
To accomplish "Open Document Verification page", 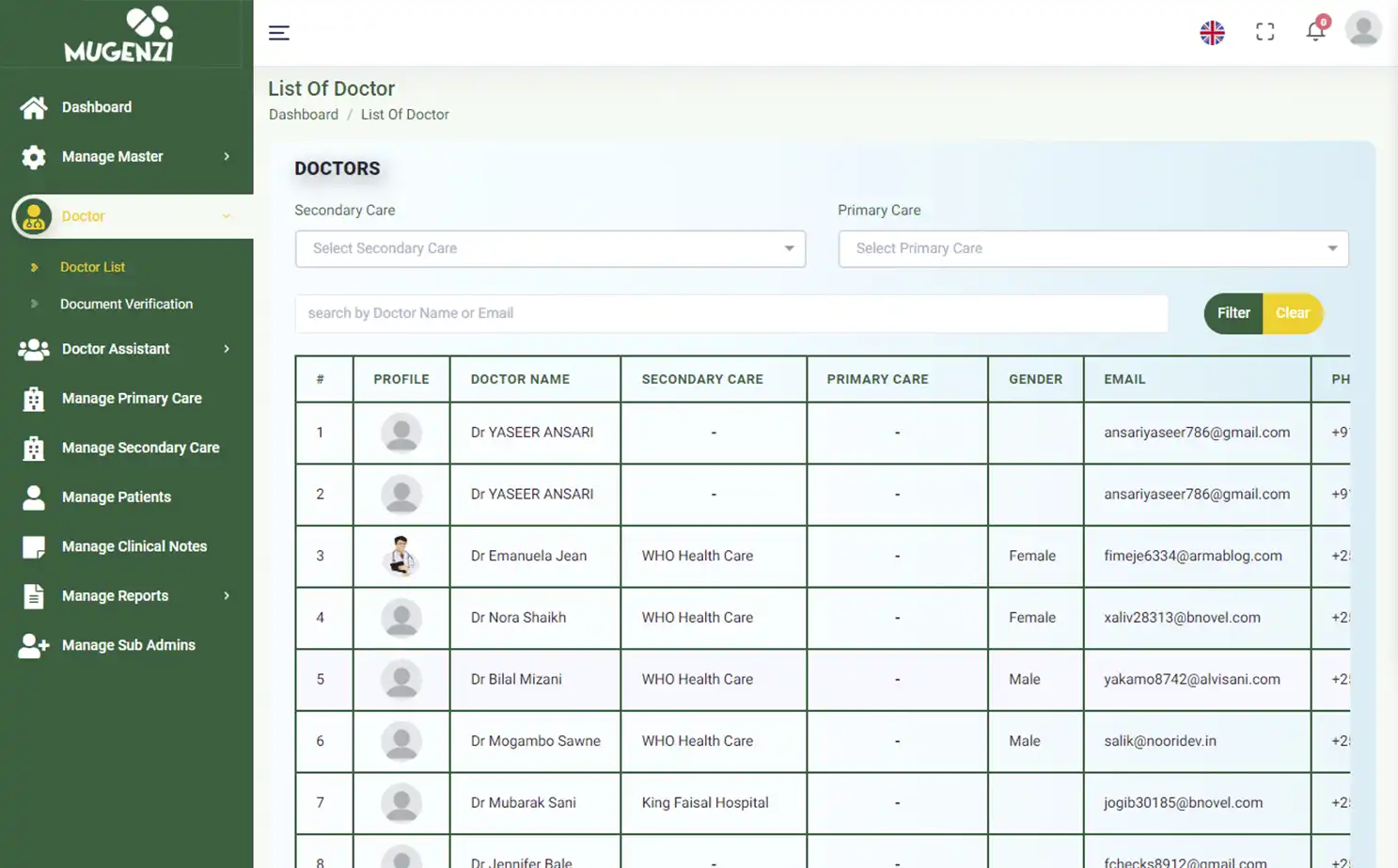I will [x=127, y=304].
